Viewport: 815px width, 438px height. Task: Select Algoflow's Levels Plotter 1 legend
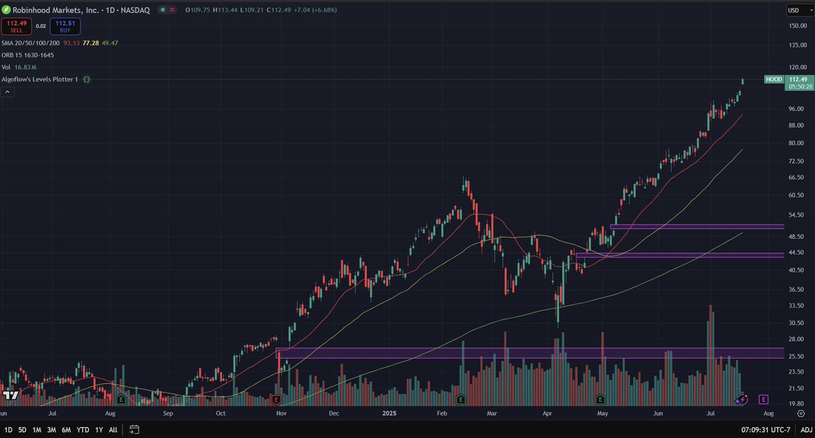(x=40, y=79)
